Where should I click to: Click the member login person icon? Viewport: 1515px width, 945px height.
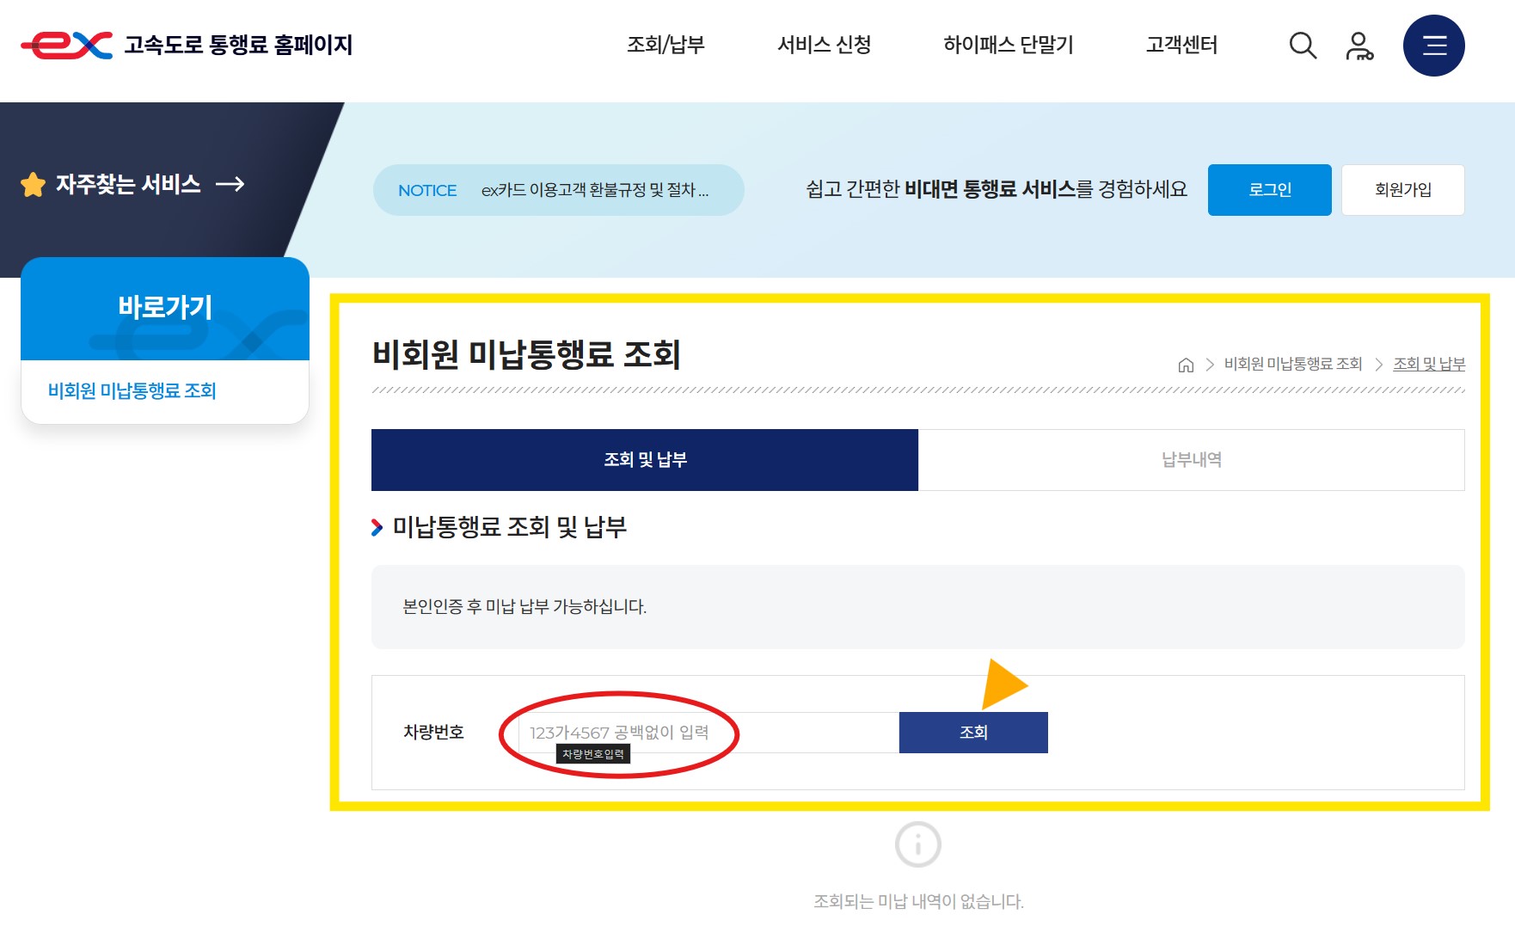pos(1361,46)
